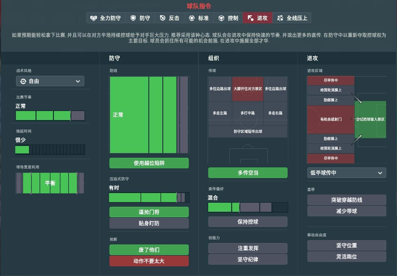Screen dimensions: 397x276
Task: Click the upper 尽早传中 cell
Action: pos(331,80)
